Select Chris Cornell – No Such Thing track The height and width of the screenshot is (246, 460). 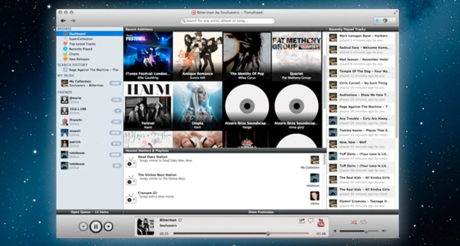[x=361, y=85]
